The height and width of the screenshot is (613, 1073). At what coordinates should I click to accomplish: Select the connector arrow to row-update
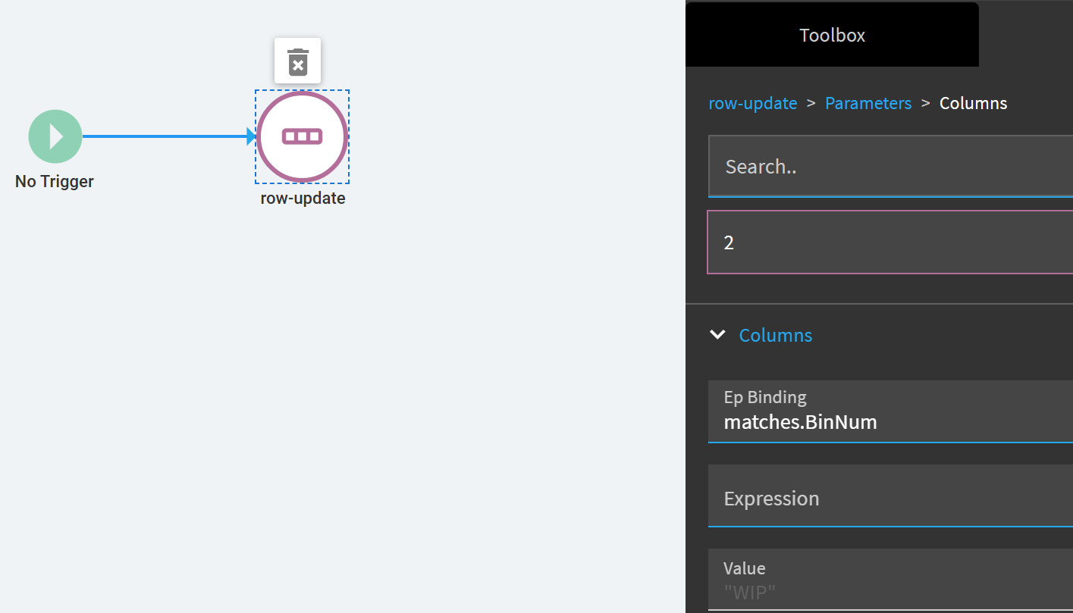coord(170,136)
